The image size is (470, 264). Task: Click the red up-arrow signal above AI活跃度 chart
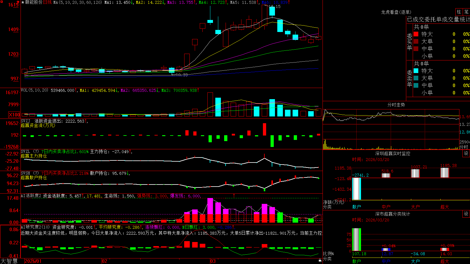pyautogui.click(x=234, y=195)
